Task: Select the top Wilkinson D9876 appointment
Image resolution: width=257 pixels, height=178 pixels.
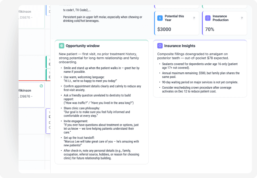Action: click(32, 14)
